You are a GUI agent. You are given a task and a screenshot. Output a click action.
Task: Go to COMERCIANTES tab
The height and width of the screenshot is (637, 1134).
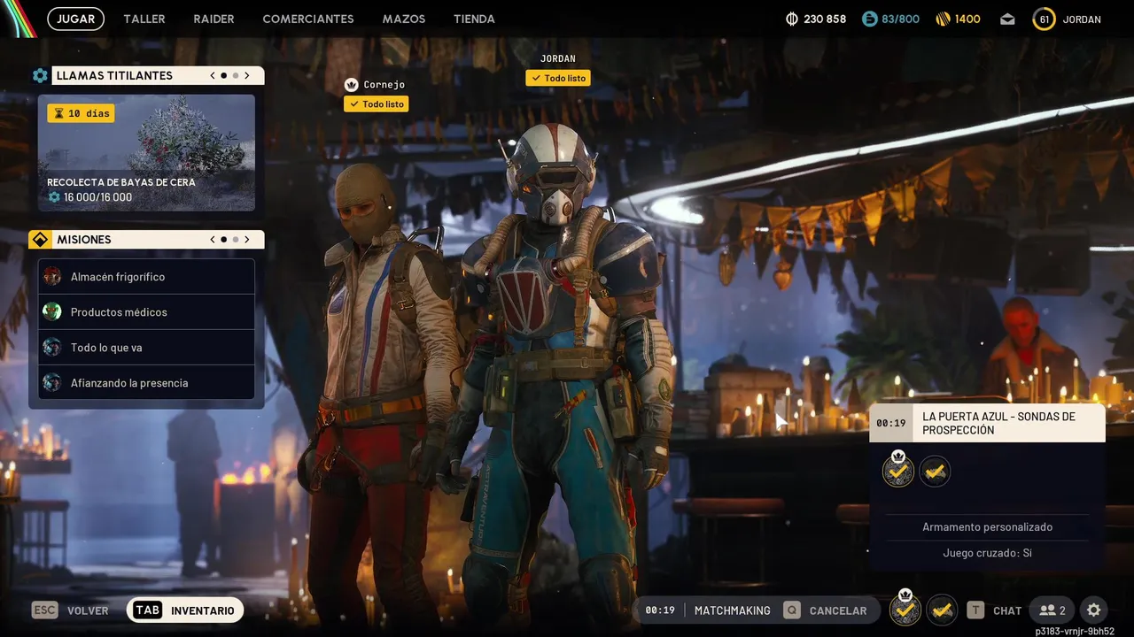point(308,19)
